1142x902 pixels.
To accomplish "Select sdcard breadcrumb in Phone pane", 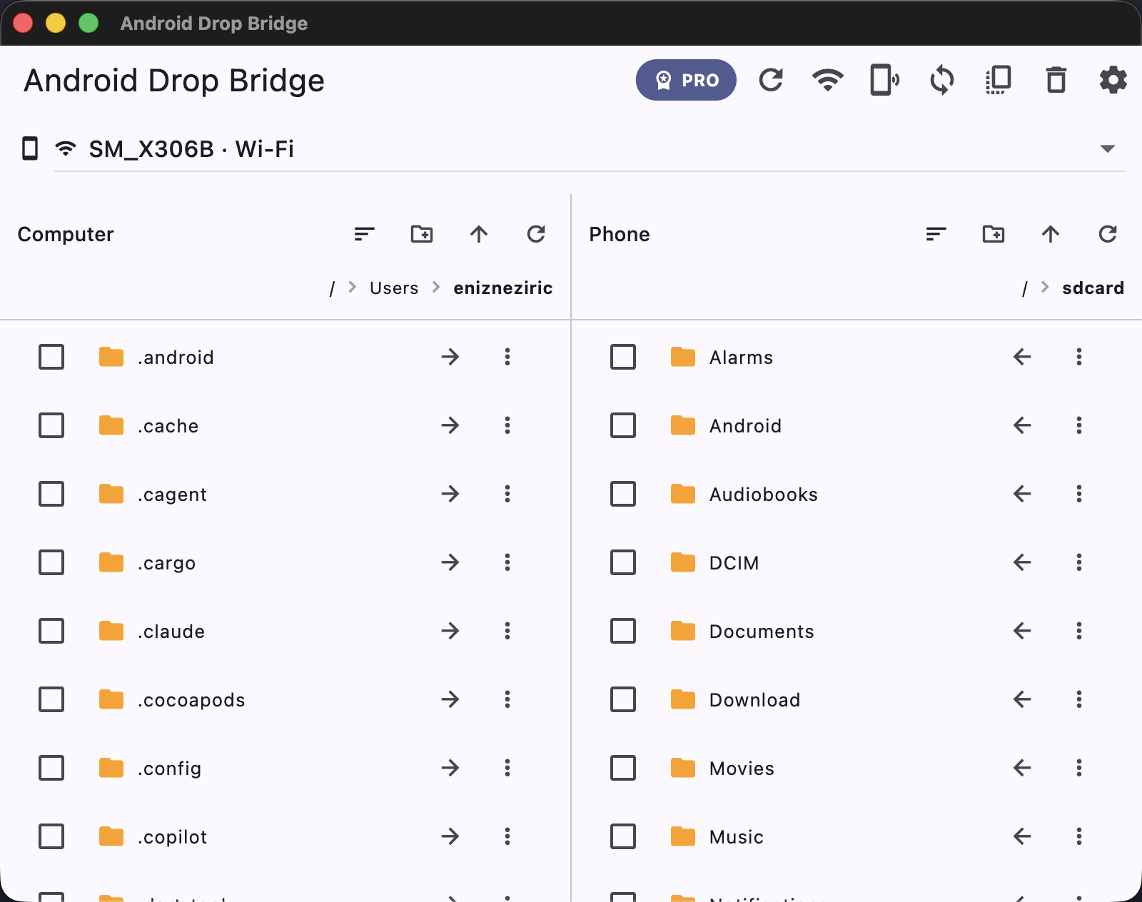I will coord(1093,288).
